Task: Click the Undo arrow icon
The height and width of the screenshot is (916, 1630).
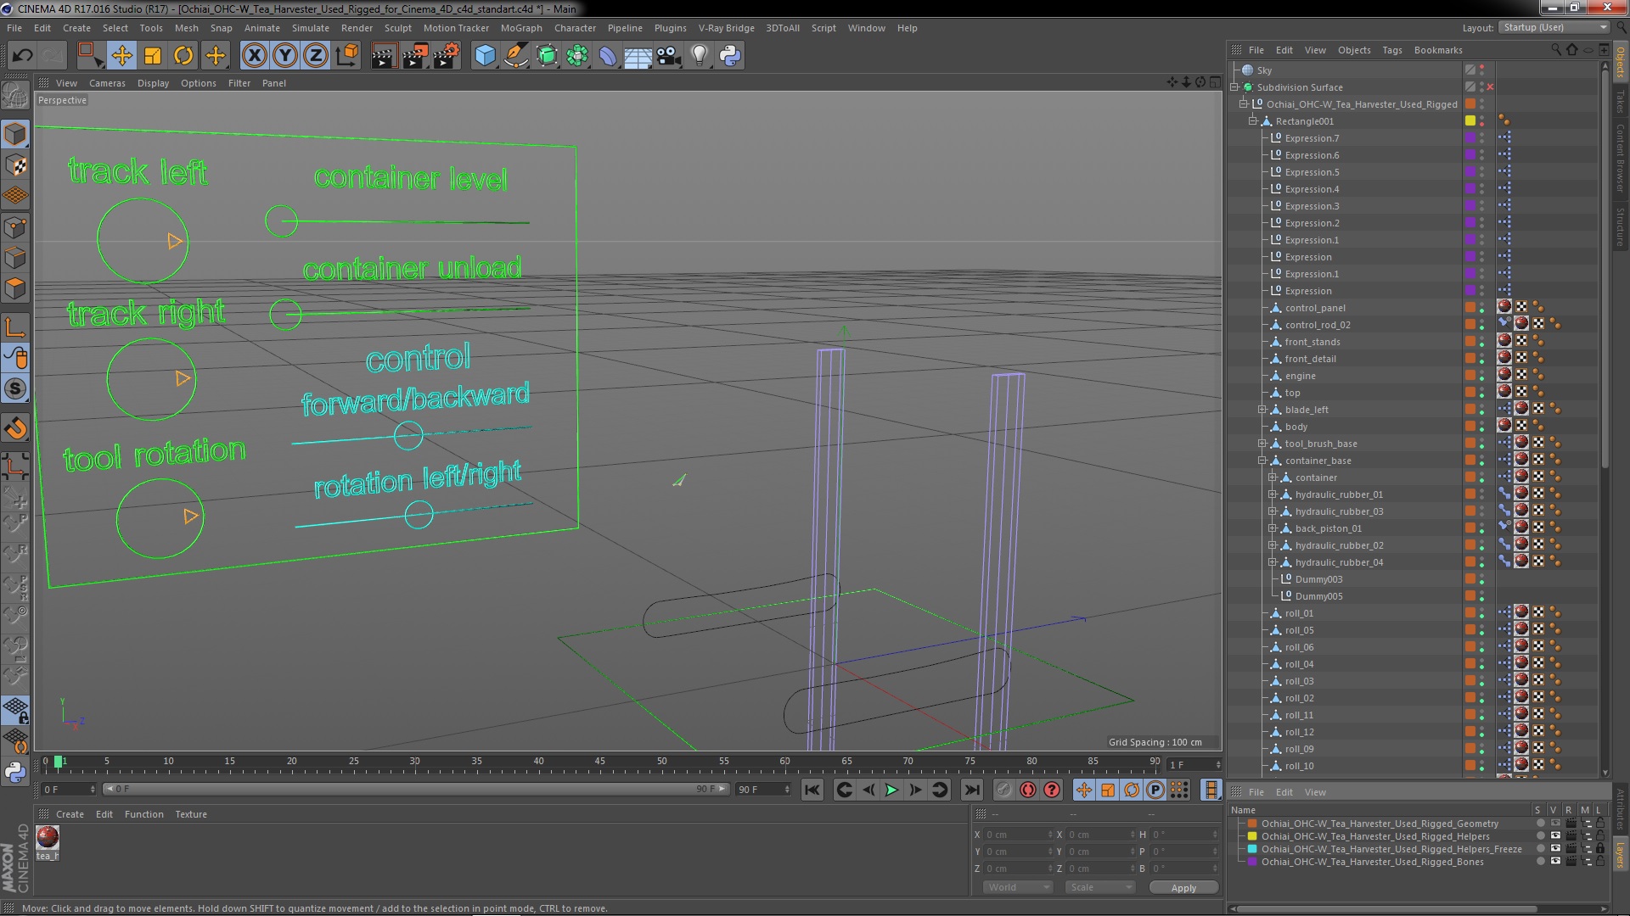Action: pyautogui.click(x=22, y=56)
